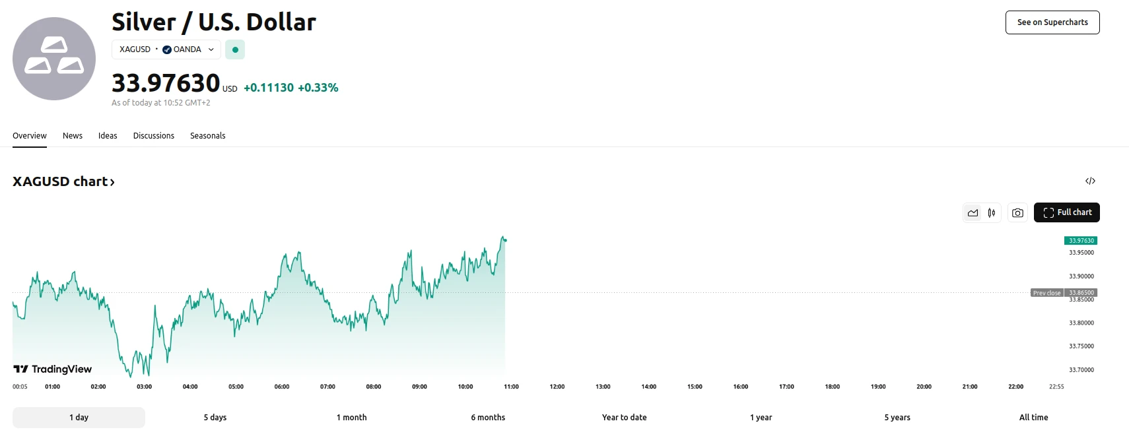Open the Seasonals tab
Image resolution: width=1129 pixels, height=448 pixels.
(207, 135)
